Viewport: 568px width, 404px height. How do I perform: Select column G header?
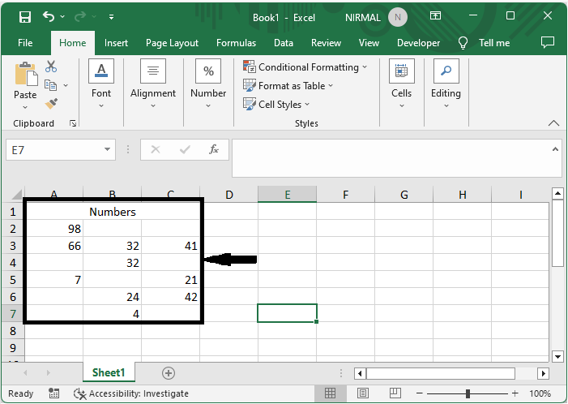coord(404,195)
